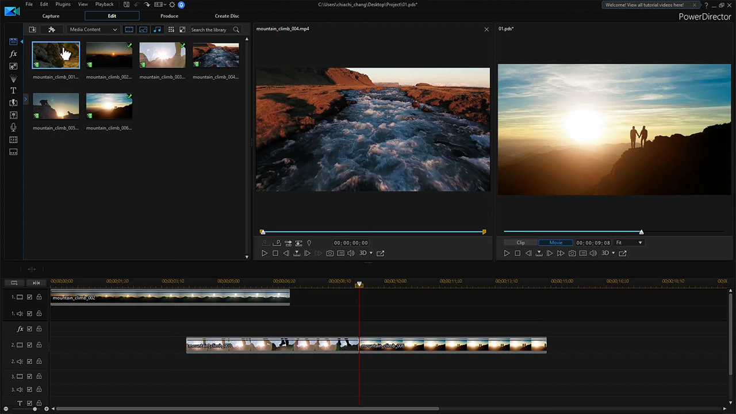The height and width of the screenshot is (414, 736).
Task: Open 3D options dropdown in movie preview
Action: tap(613, 253)
